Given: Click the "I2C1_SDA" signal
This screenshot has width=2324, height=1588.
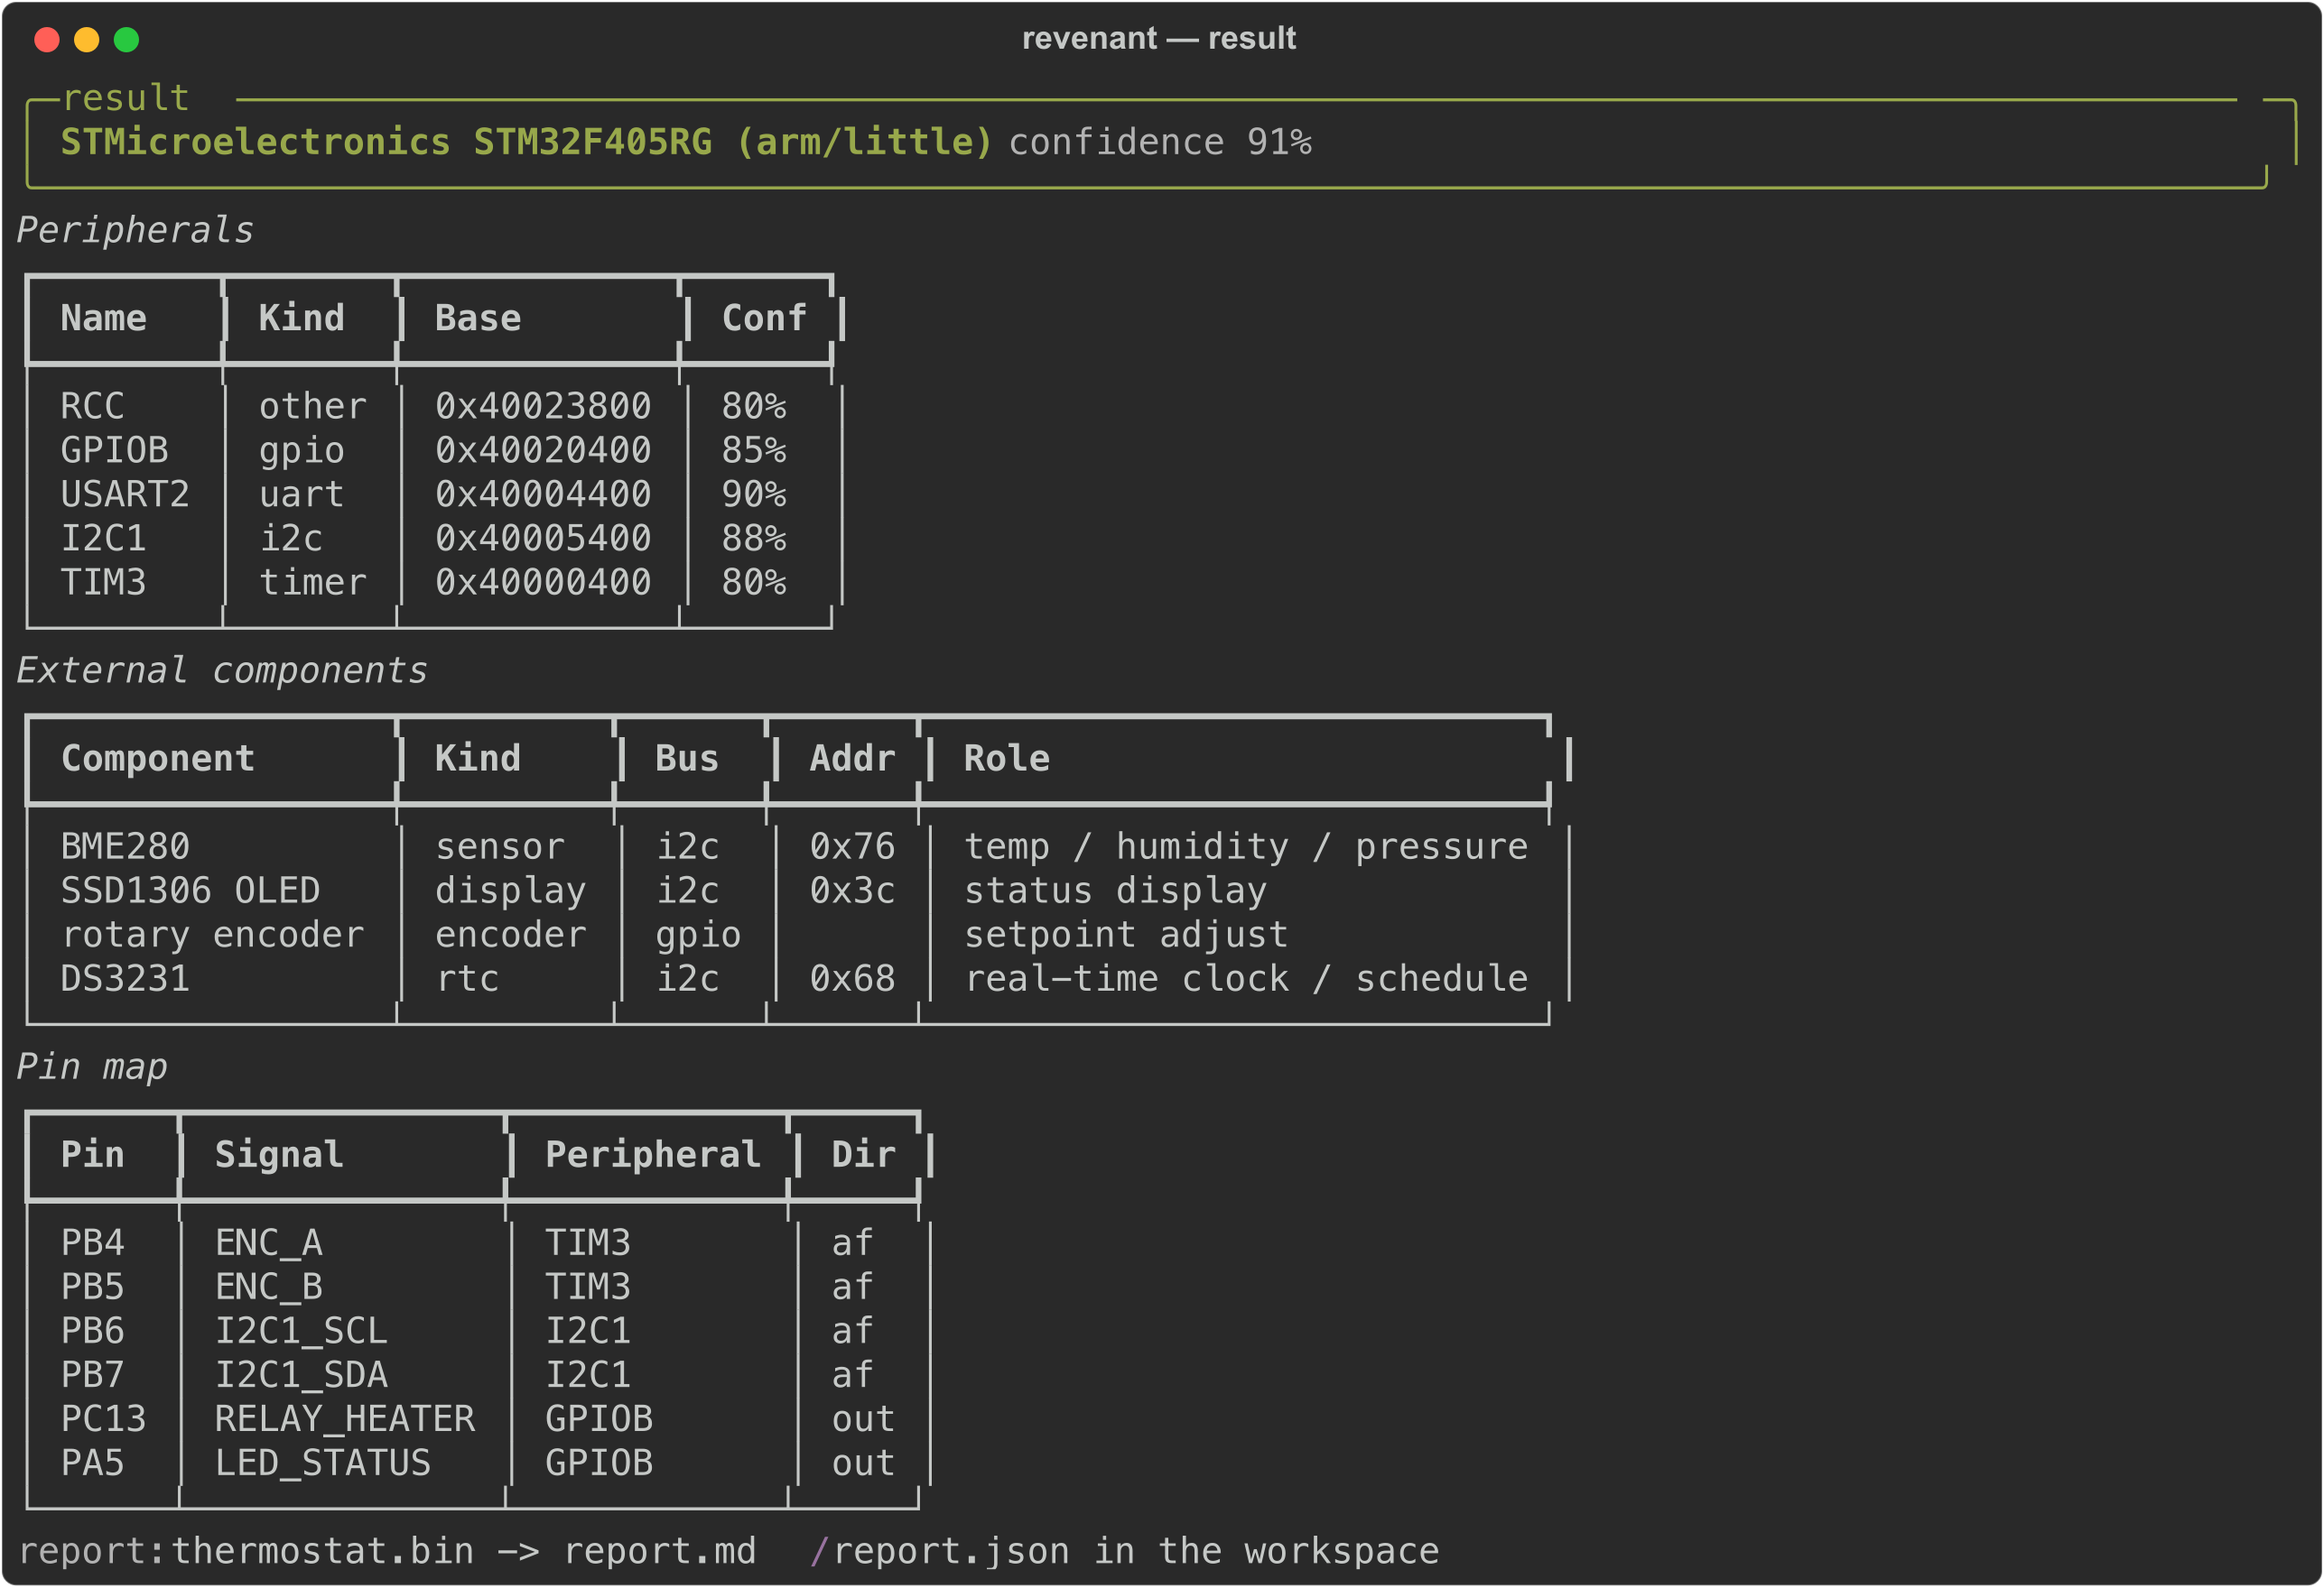Looking at the screenshot, I should 301,1376.
